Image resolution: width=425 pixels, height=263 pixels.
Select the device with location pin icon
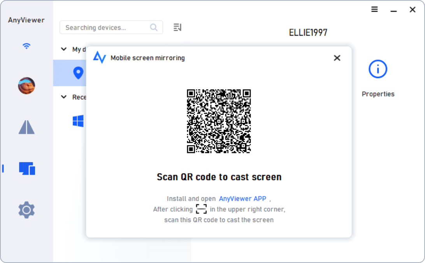[78, 73]
